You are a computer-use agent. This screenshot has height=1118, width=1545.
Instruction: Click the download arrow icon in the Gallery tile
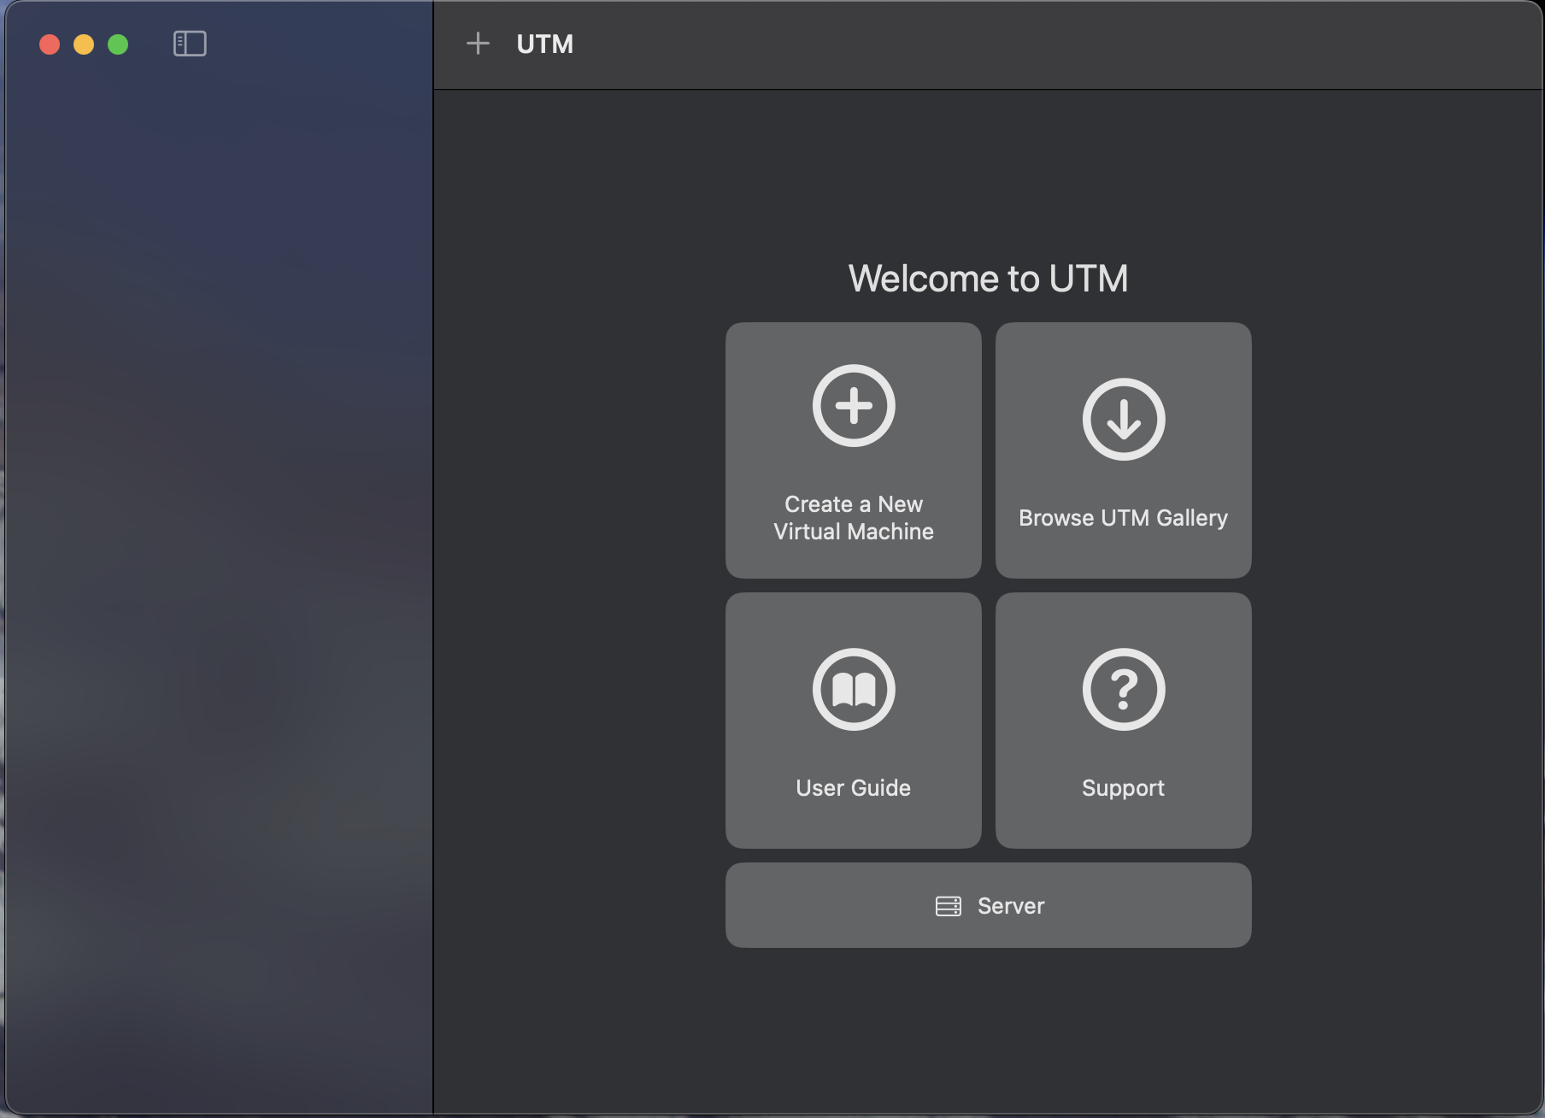coord(1123,419)
